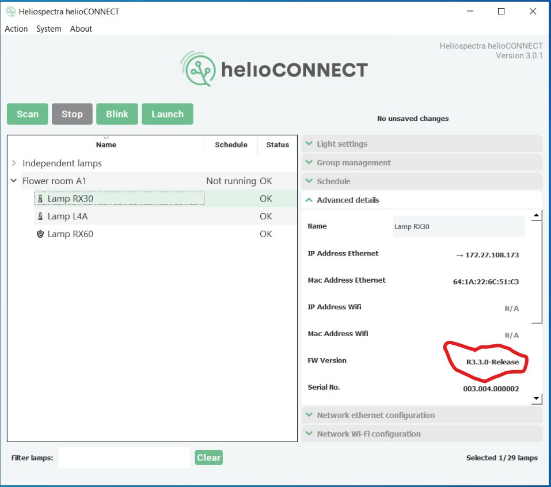Expand the Light settings section
Viewport: 551px width, 487px height.
coord(421,144)
